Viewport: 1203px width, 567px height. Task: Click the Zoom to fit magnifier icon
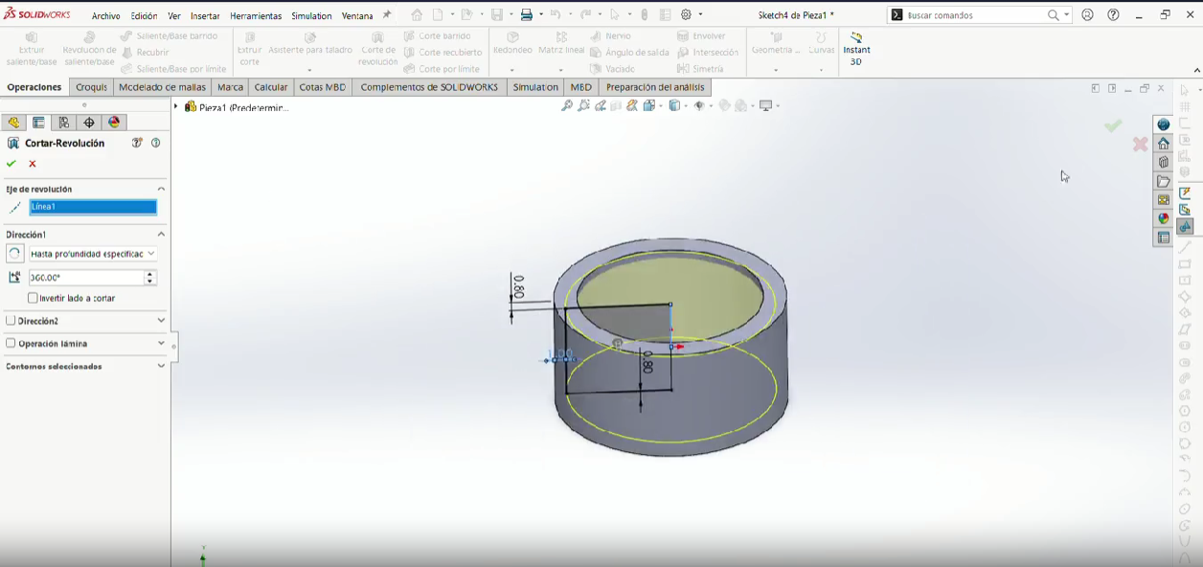click(567, 105)
